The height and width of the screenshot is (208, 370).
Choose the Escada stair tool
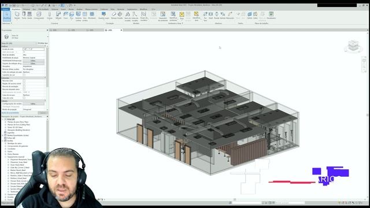coord(120,16)
